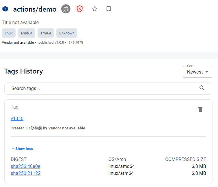Click the linux/amd64 OS/Arch value

point(122,166)
